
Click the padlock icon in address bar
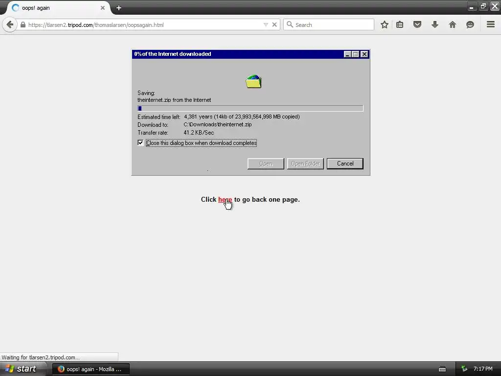pos(23,24)
